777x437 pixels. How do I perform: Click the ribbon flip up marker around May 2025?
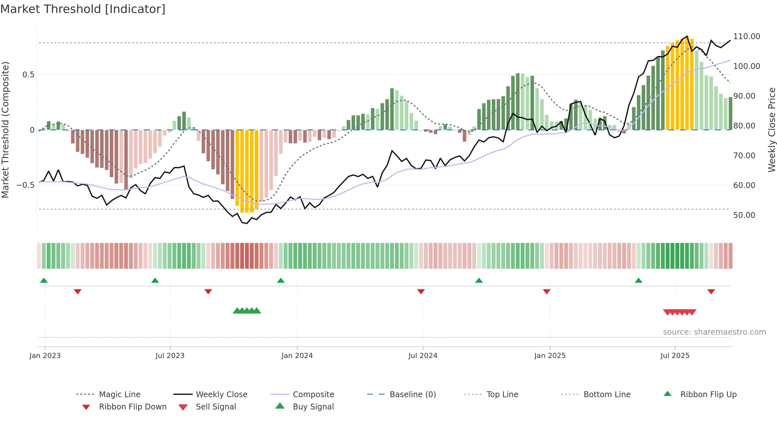(639, 280)
